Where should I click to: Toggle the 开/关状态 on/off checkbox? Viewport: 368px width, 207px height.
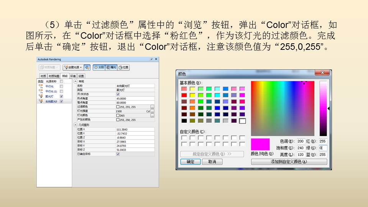coord(118,94)
